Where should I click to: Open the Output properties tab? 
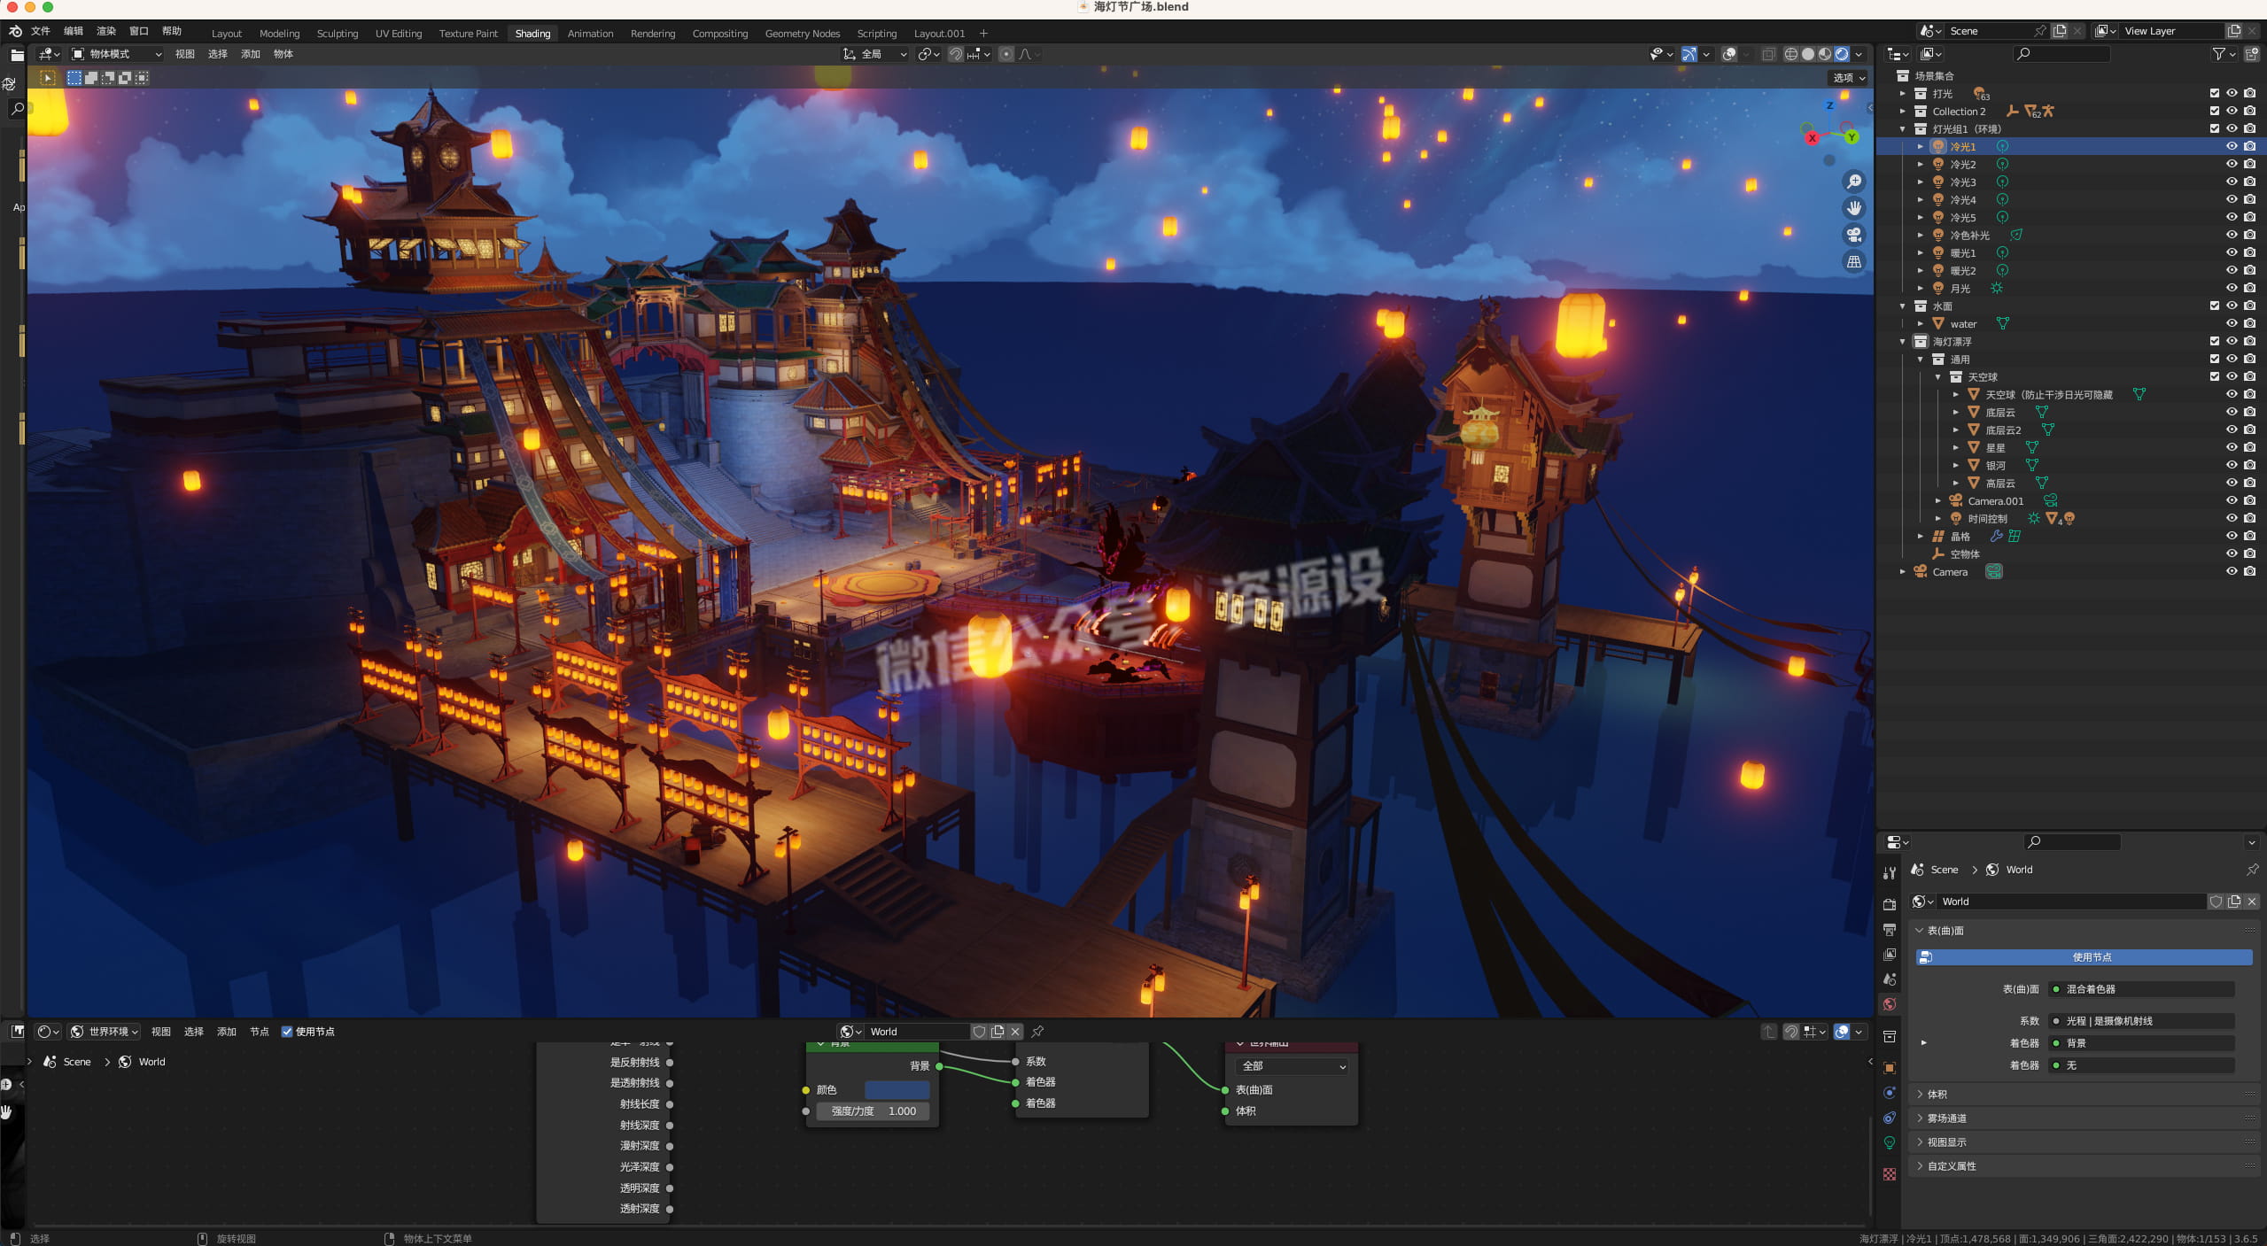1890,929
